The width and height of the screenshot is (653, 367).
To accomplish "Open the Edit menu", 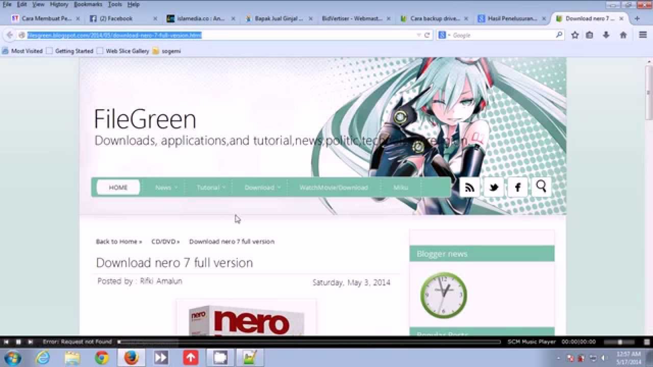I will [x=22, y=4].
